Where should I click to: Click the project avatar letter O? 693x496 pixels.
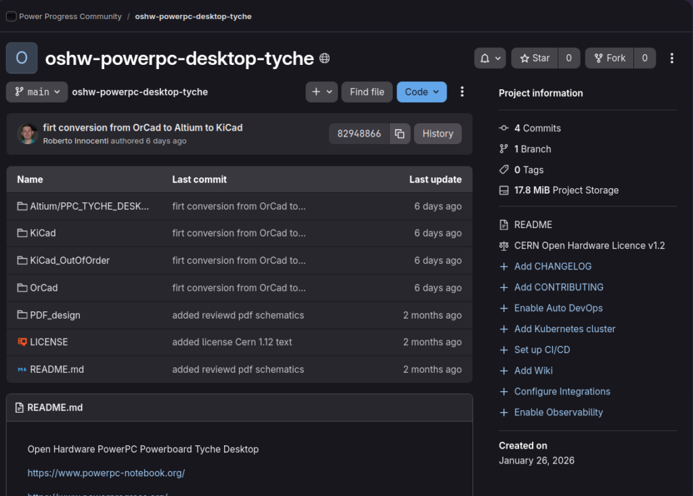click(22, 58)
